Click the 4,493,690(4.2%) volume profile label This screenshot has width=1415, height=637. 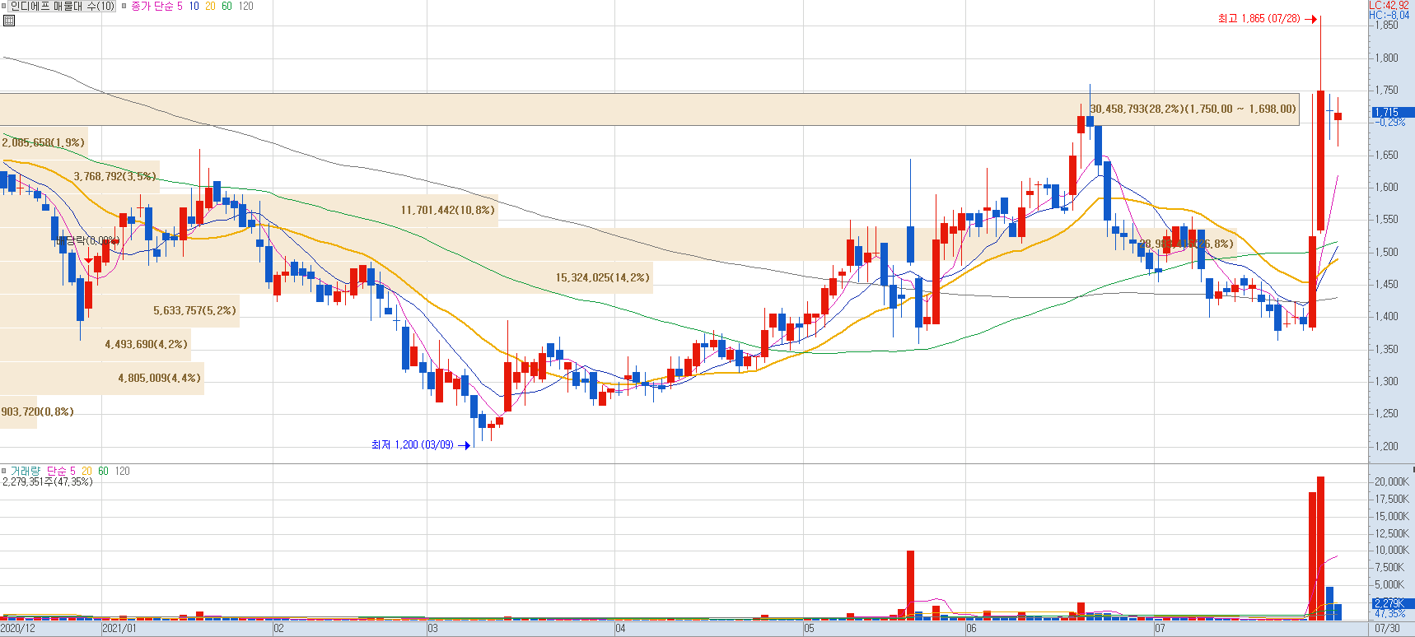pos(147,344)
